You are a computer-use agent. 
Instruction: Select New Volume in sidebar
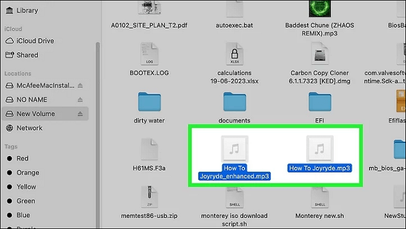pos(45,114)
